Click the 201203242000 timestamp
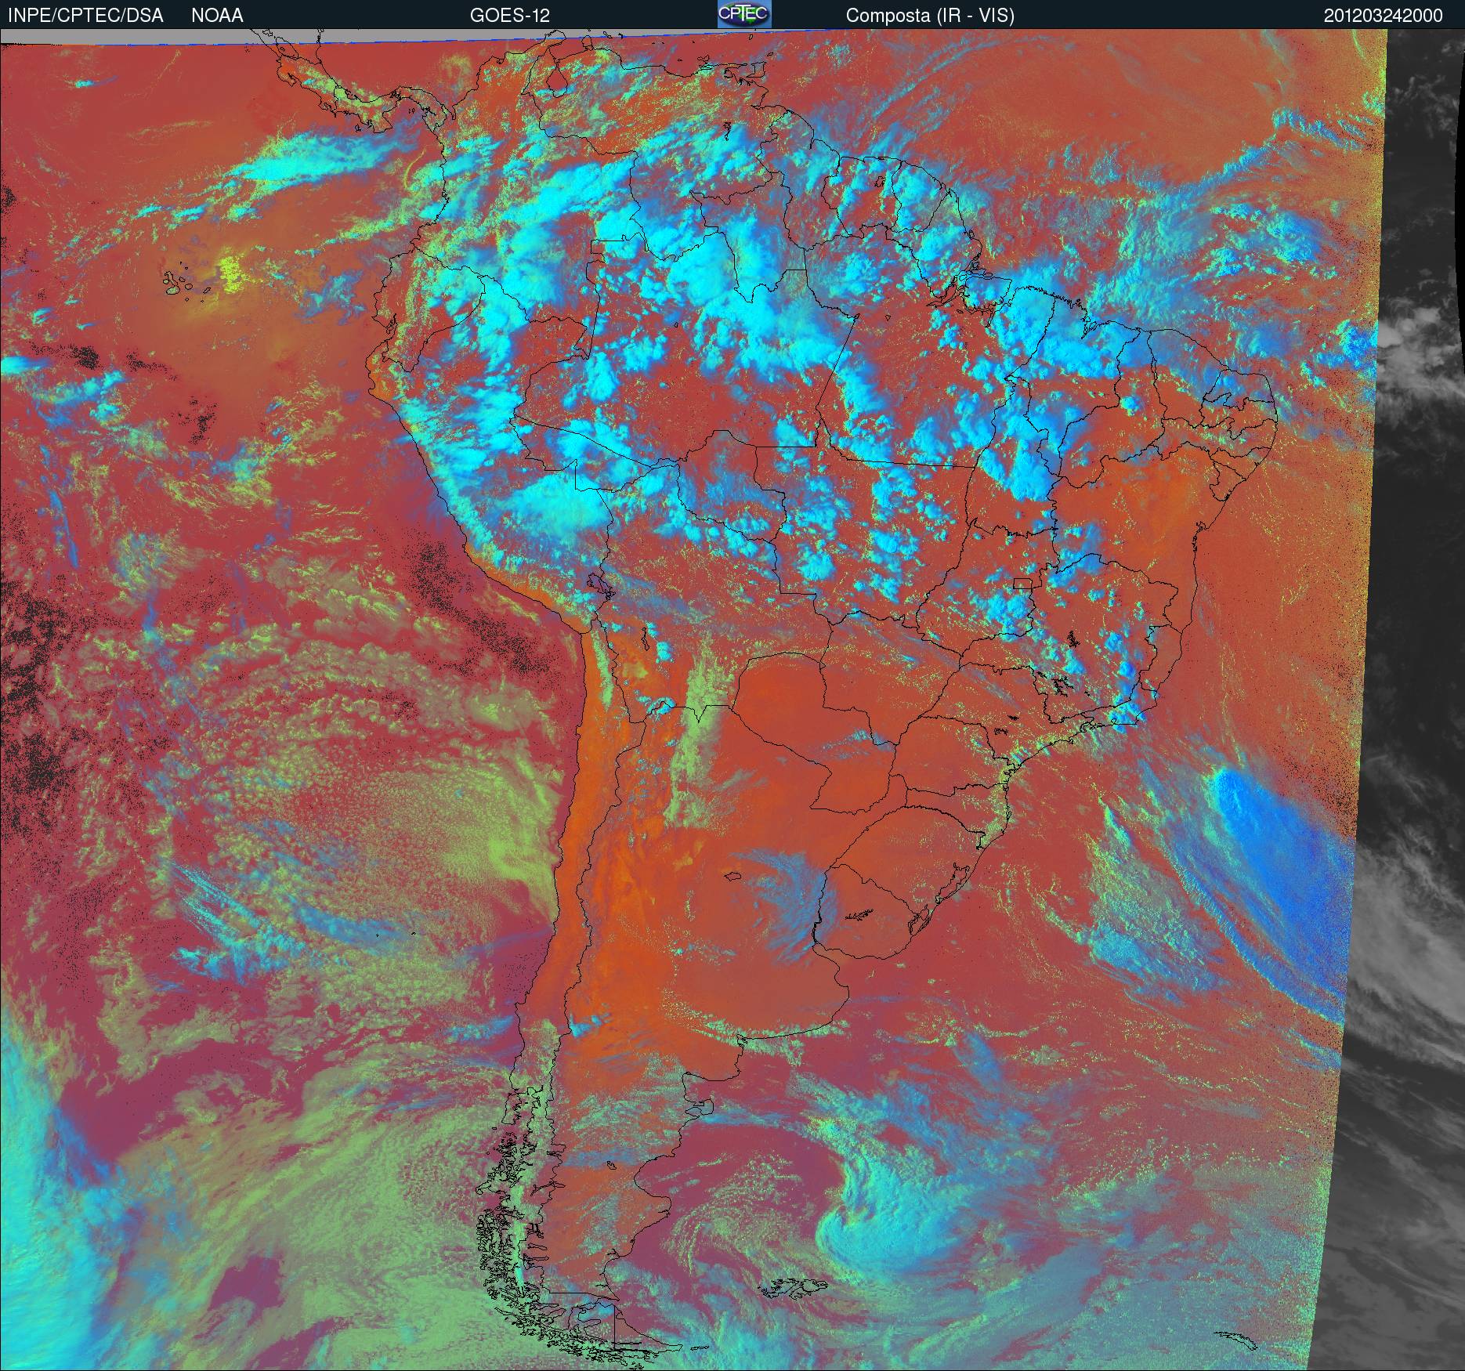 1383,16
